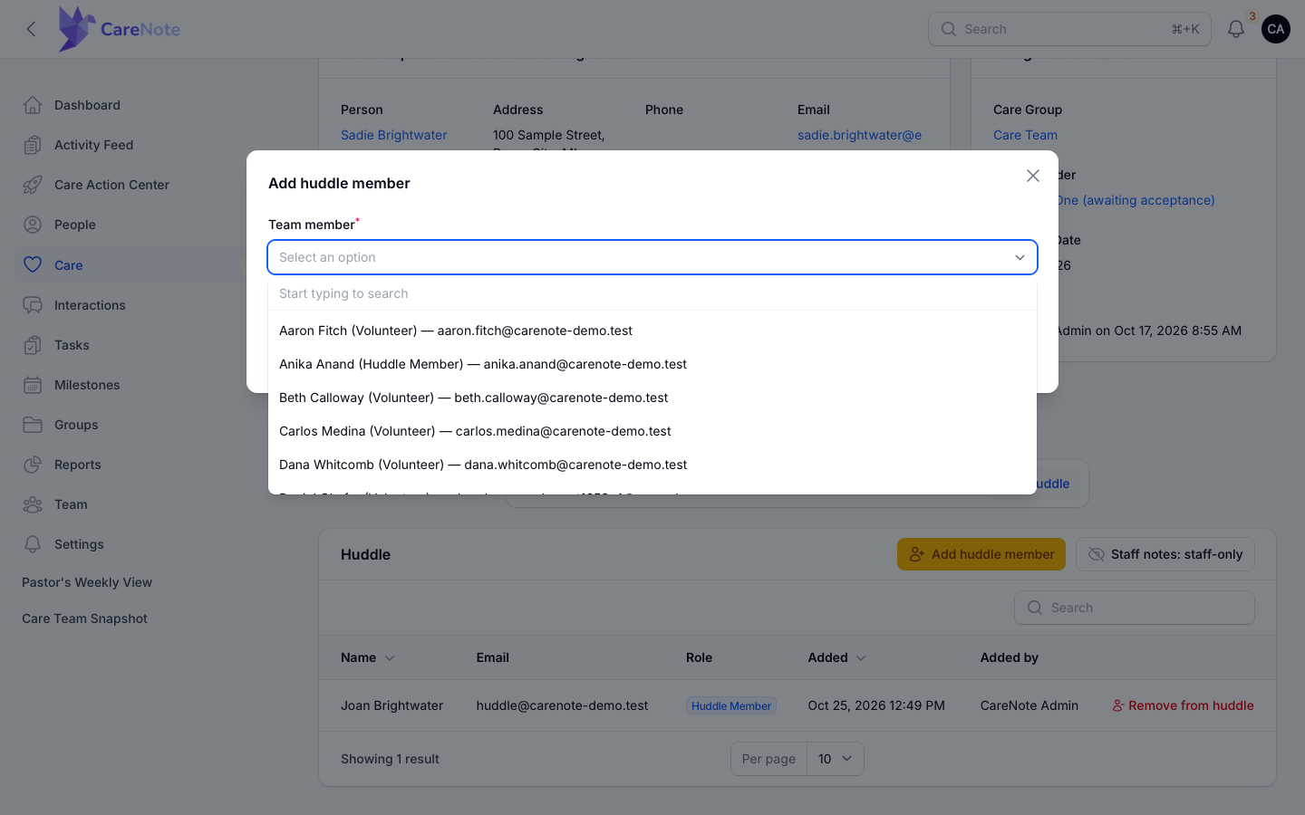Screen dimensions: 1305x815
Task: Open the notifications bell
Action: coord(1236,29)
